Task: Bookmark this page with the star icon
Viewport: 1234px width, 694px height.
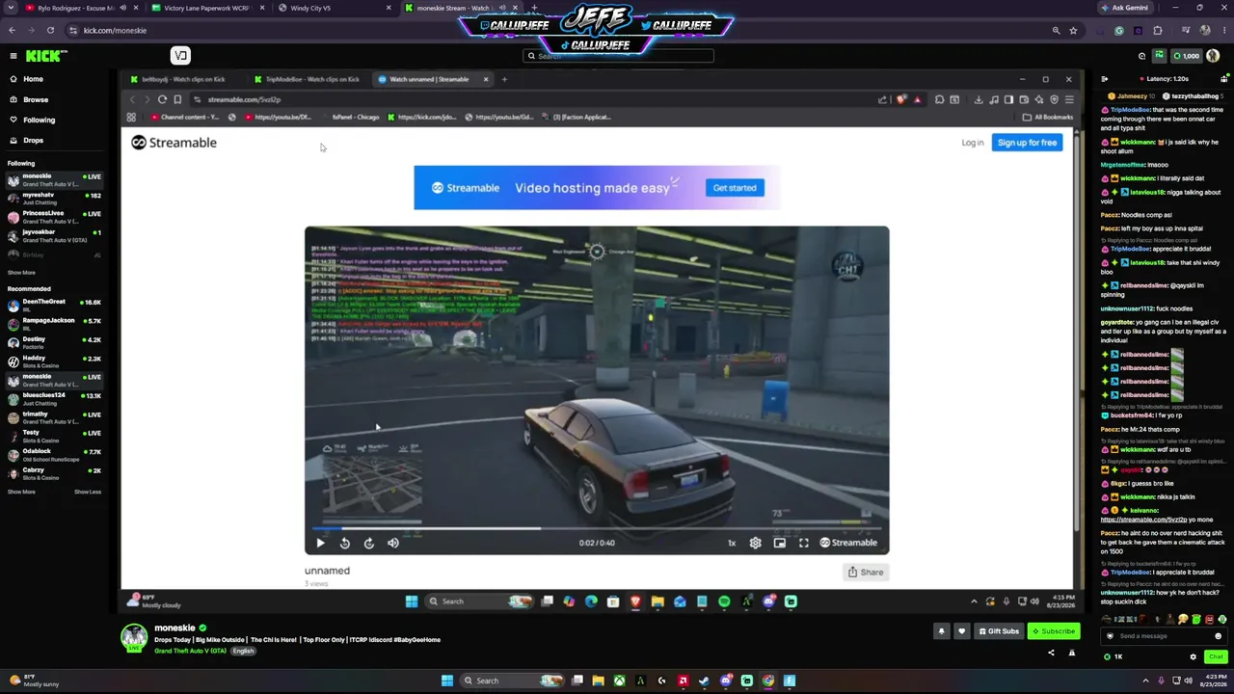Action: (1073, 31)
